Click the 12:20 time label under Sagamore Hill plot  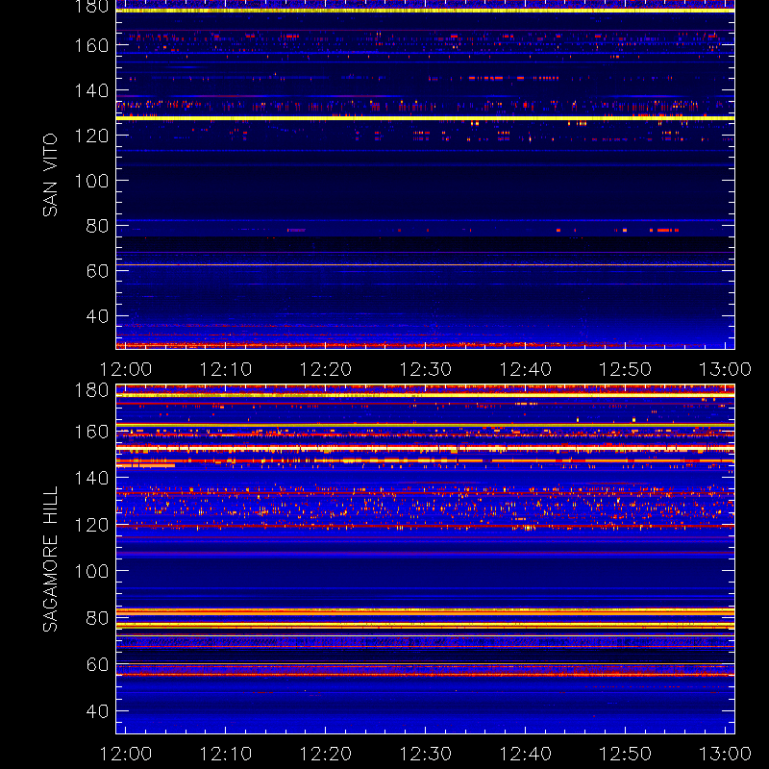326,754
